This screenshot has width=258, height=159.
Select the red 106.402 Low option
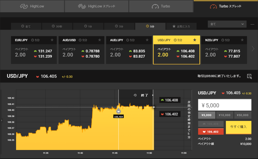(211, 131)
